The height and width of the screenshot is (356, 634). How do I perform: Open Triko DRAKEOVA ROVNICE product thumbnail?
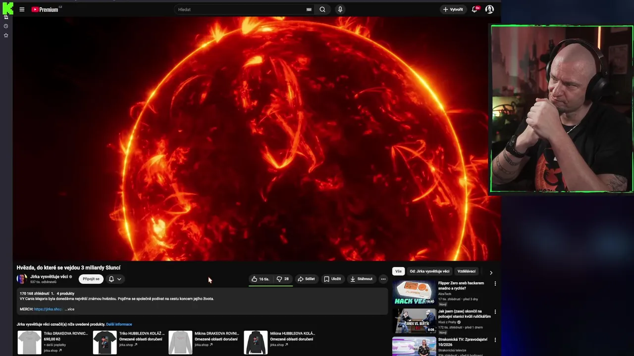(29, 343)
